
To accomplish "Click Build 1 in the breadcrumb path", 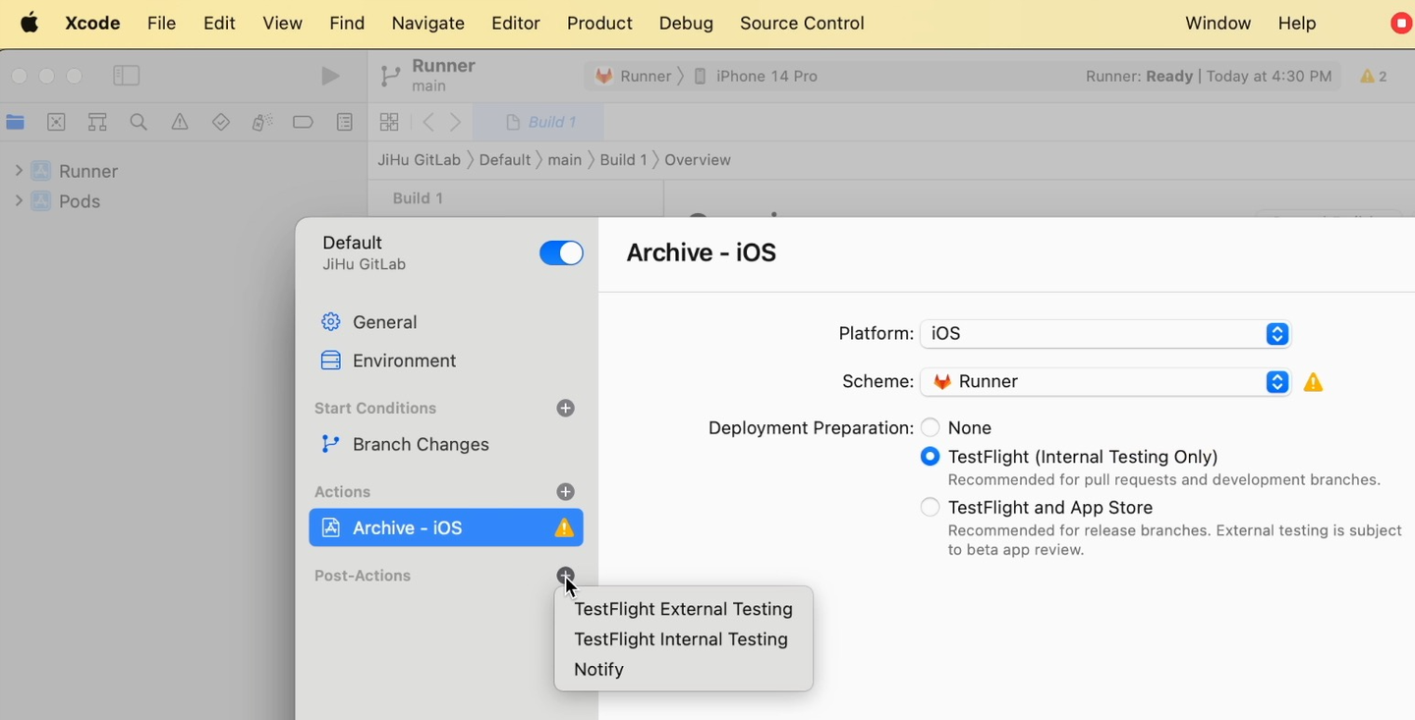I will pyautogui.click(x=624, y=160).
